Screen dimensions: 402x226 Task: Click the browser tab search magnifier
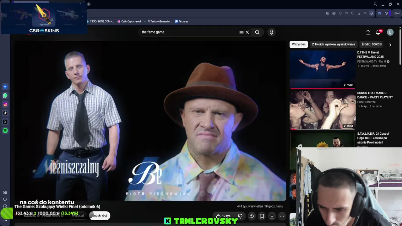[375, 4]
